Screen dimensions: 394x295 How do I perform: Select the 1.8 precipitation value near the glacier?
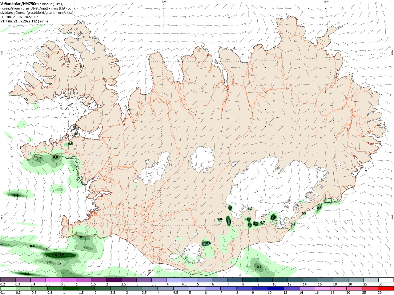(230, 208)
